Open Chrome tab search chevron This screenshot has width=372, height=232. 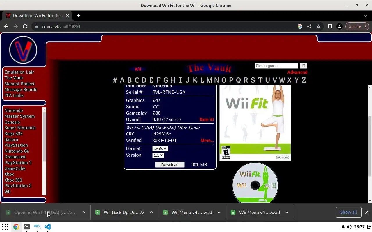click(x=366, y=16)
